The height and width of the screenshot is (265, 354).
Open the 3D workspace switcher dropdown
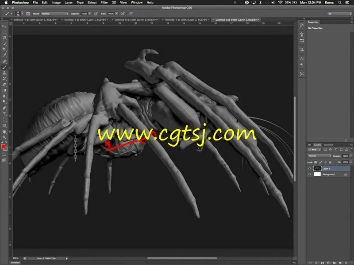(x=339, y=14)
